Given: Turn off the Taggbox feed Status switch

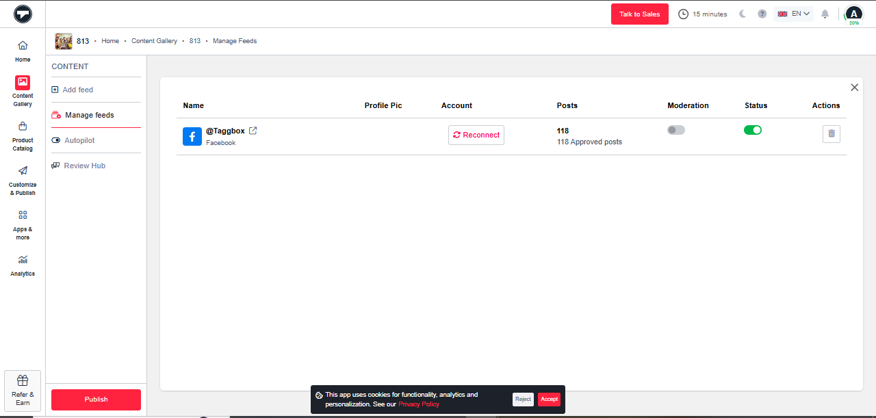Looking at the screenshot, I should (752, 130).
